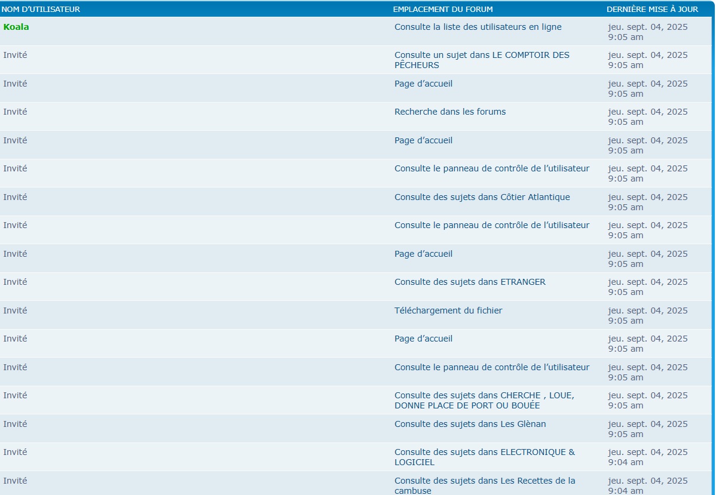716x495 pixels.
Task: Open the Koala user profile link
Action: click(16, 27)
